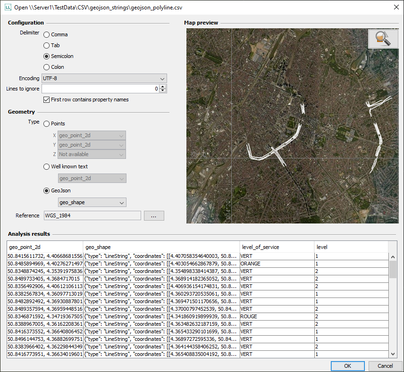Decrease Lines to ignore with down arrow
This screenshot has height=372, width=404.
(162, 91)
